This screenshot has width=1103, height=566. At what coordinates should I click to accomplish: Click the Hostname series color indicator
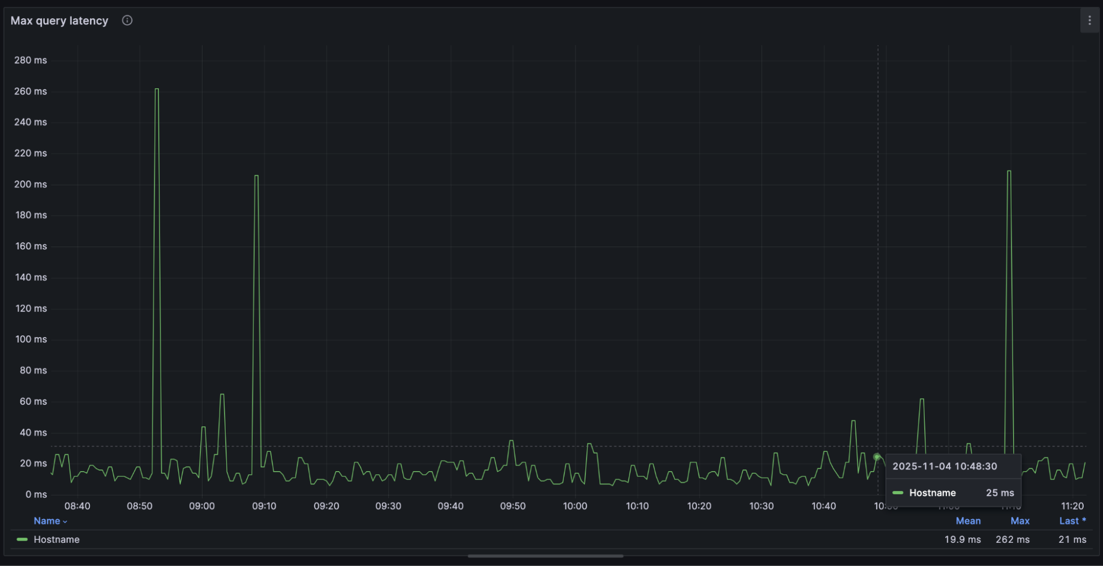(x=22, y=540)
